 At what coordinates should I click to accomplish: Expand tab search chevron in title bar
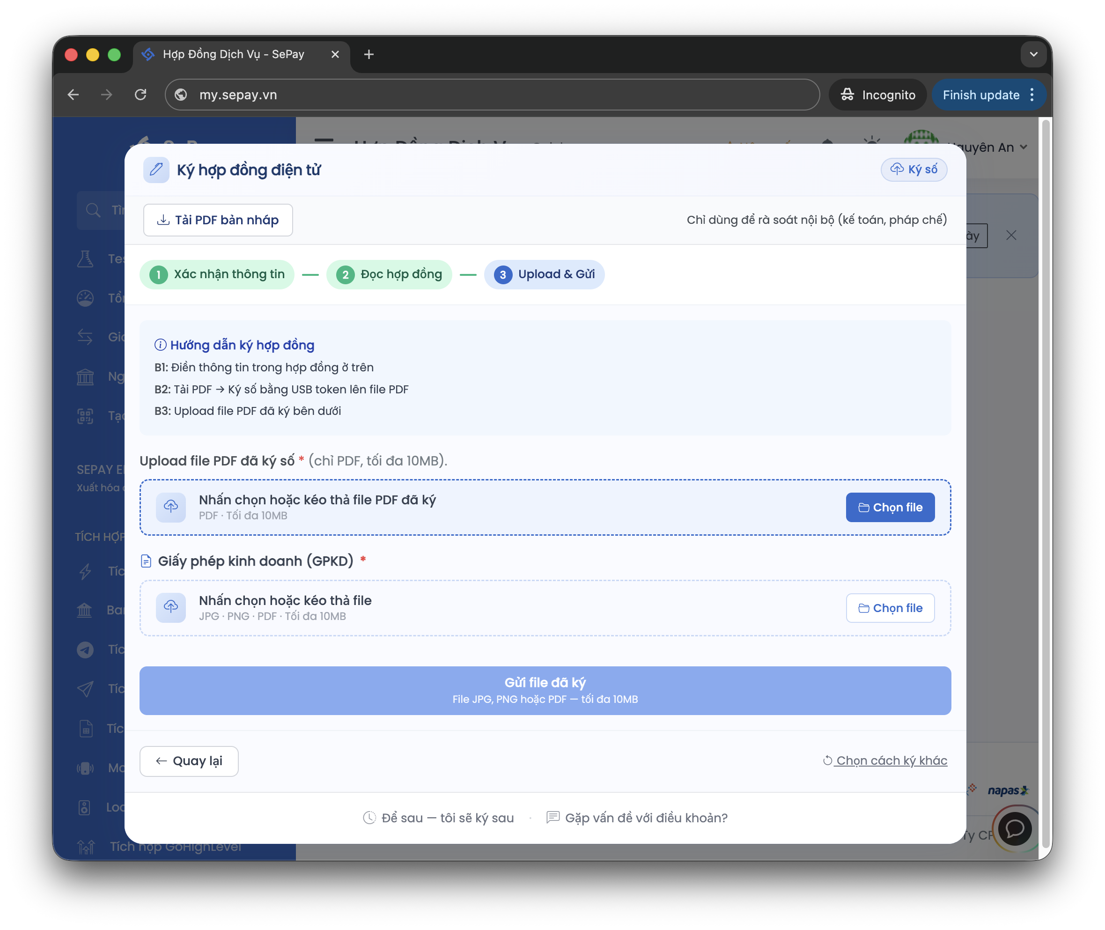(1033, 54)
